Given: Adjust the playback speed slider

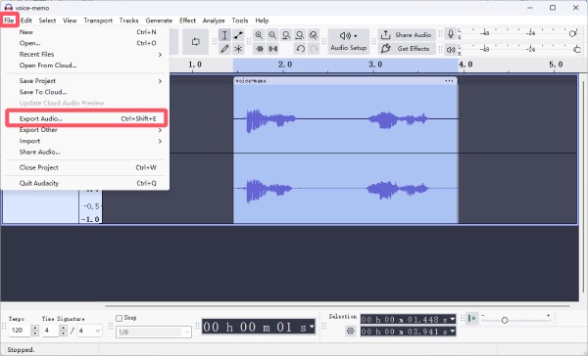Looking at the screenshot, I should [505, 320].
